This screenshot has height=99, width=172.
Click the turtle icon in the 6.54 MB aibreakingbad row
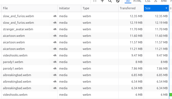click(x=55, y=82)
